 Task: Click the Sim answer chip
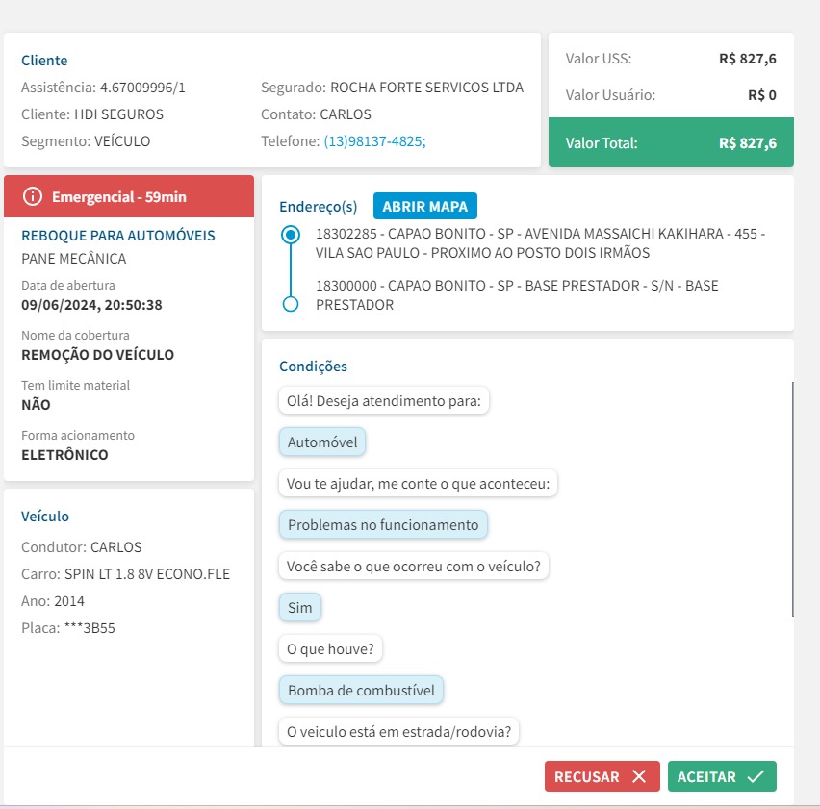coord(300,607)
